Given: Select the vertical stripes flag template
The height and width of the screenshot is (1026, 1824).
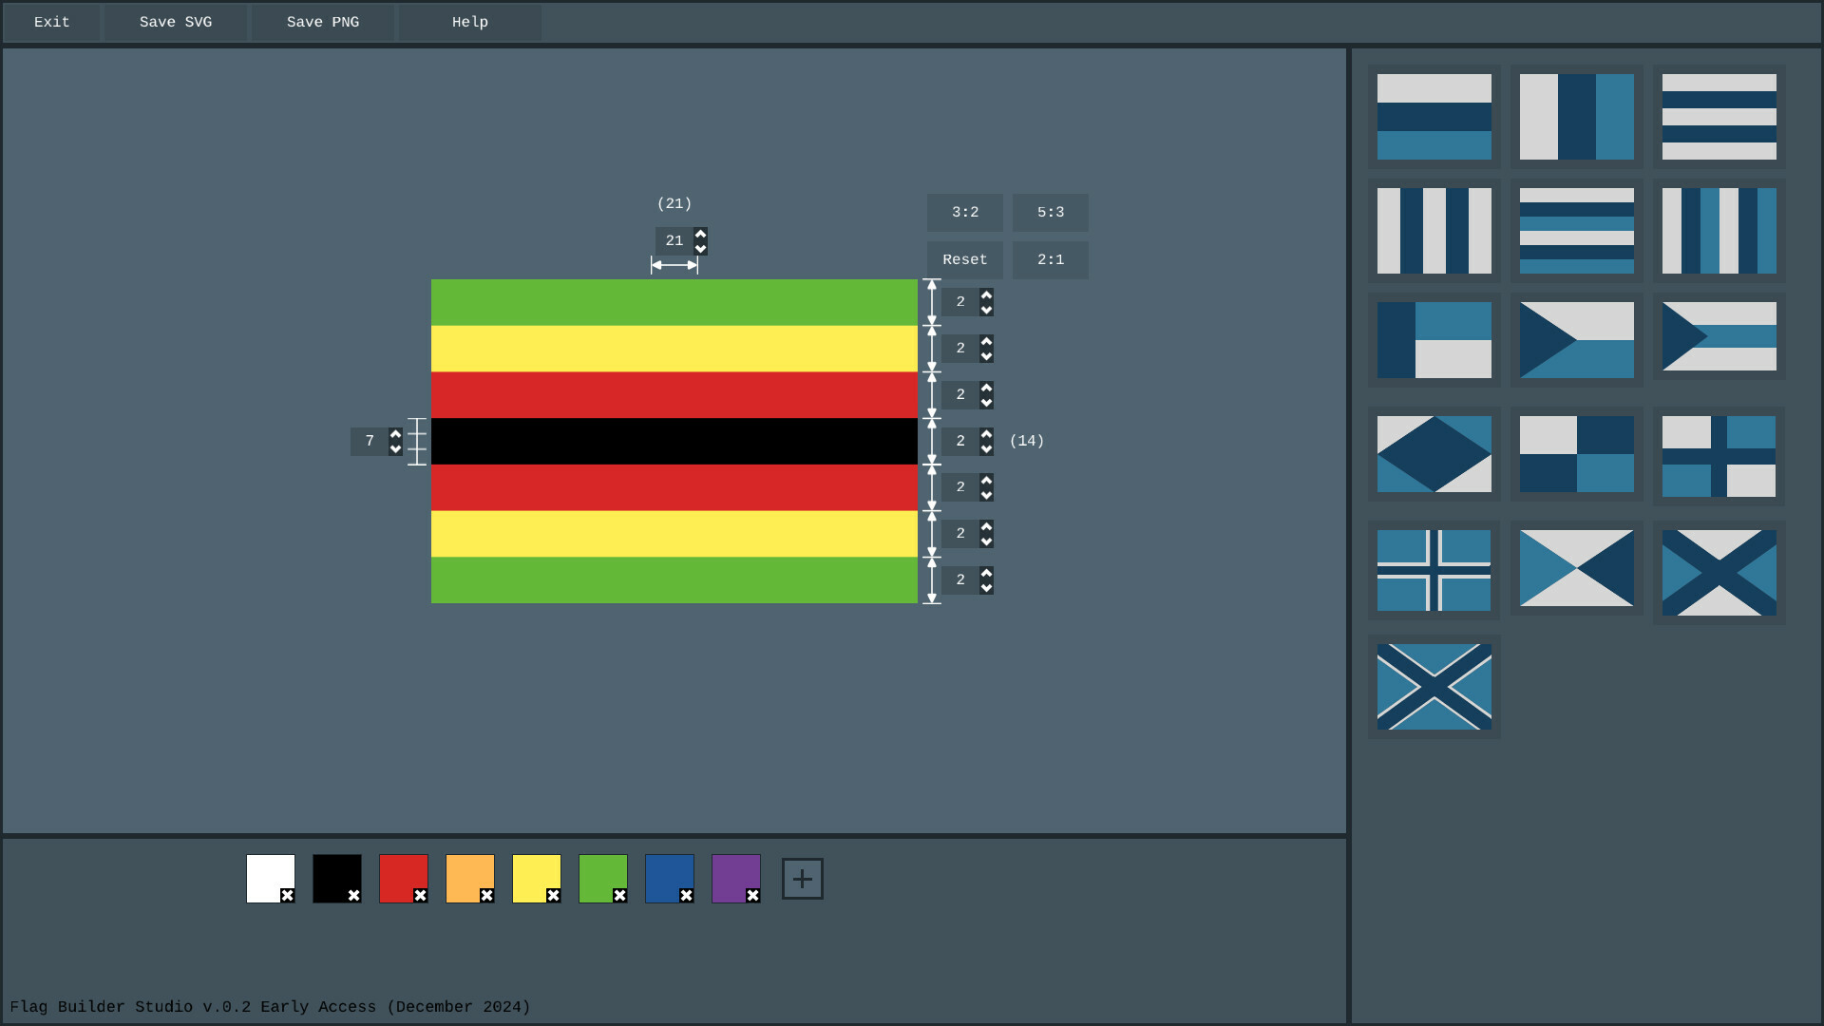Looking at the screenshot, I should [1434, 230].
